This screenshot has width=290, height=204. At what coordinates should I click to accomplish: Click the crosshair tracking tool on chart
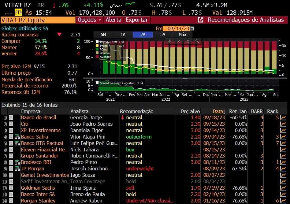coord(169,41)
